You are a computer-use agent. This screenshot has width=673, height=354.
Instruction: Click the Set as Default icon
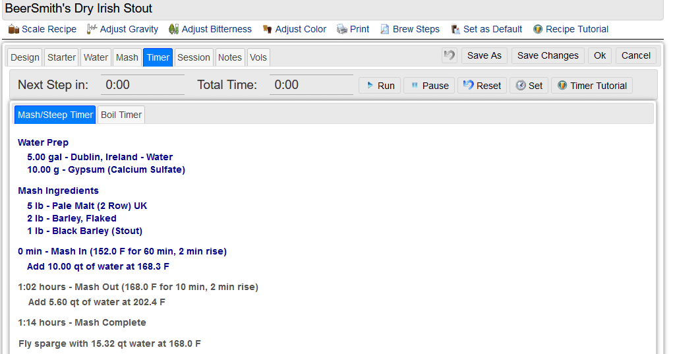pos(455,29)
